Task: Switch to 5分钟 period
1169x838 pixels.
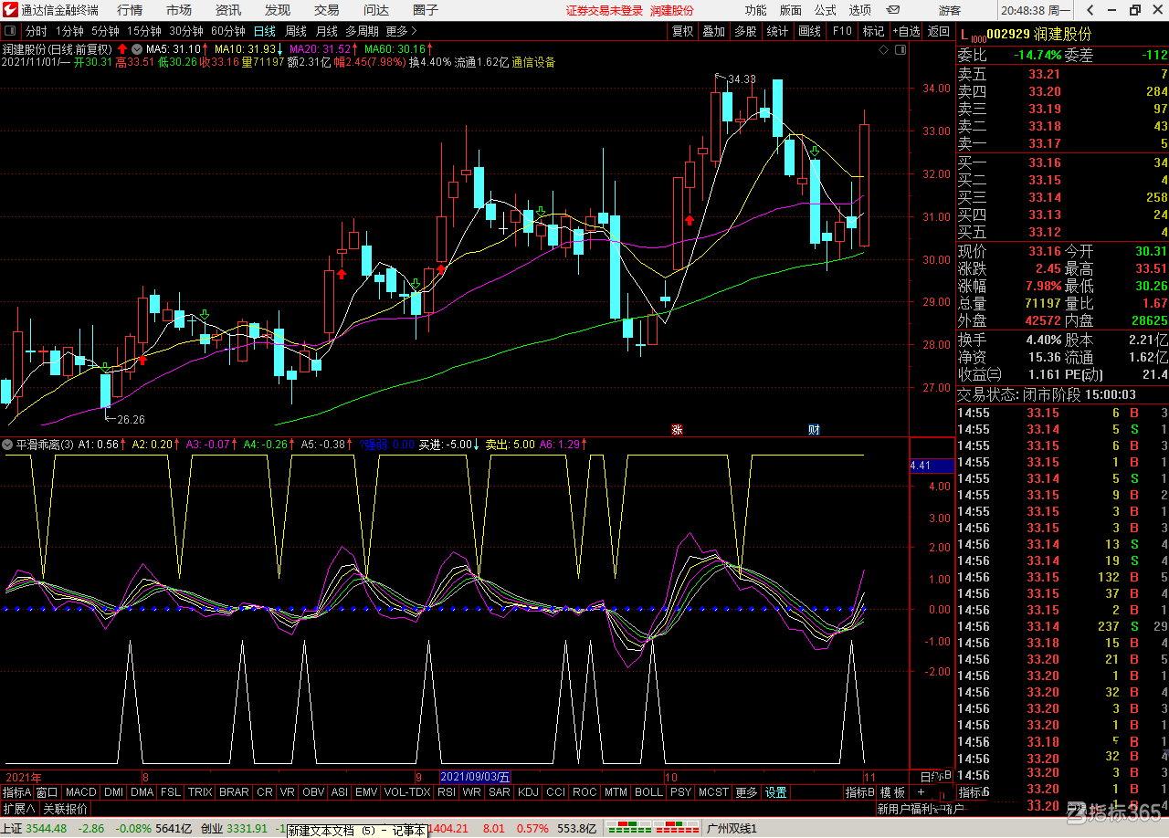Action: (105, 31)
